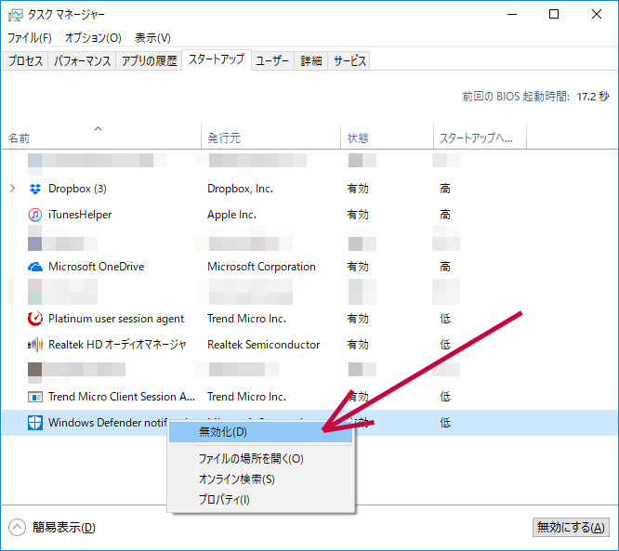Click the Apple Inc. publisher cell

tap(231, 215)
